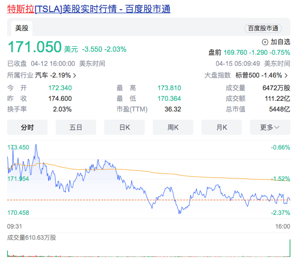Switch to the 日K chart tab

(x=124, y=127)
